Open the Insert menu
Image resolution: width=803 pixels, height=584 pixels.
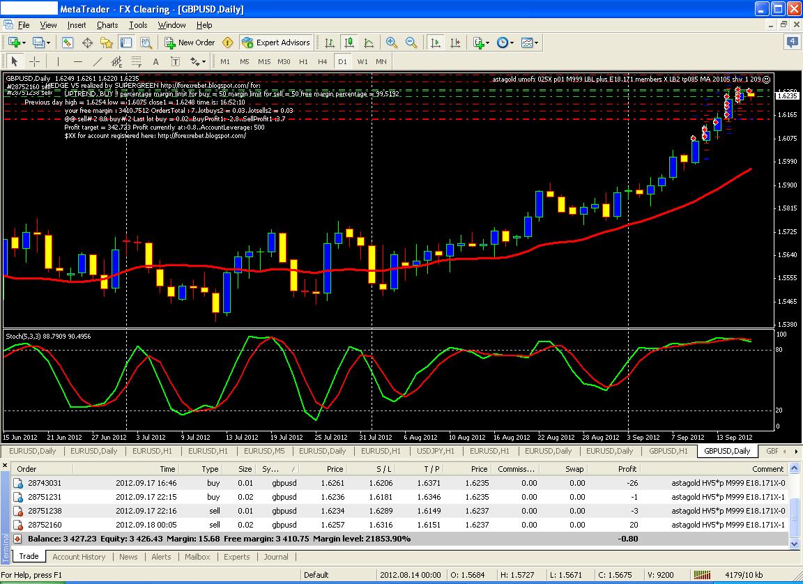tap(77, 25)
